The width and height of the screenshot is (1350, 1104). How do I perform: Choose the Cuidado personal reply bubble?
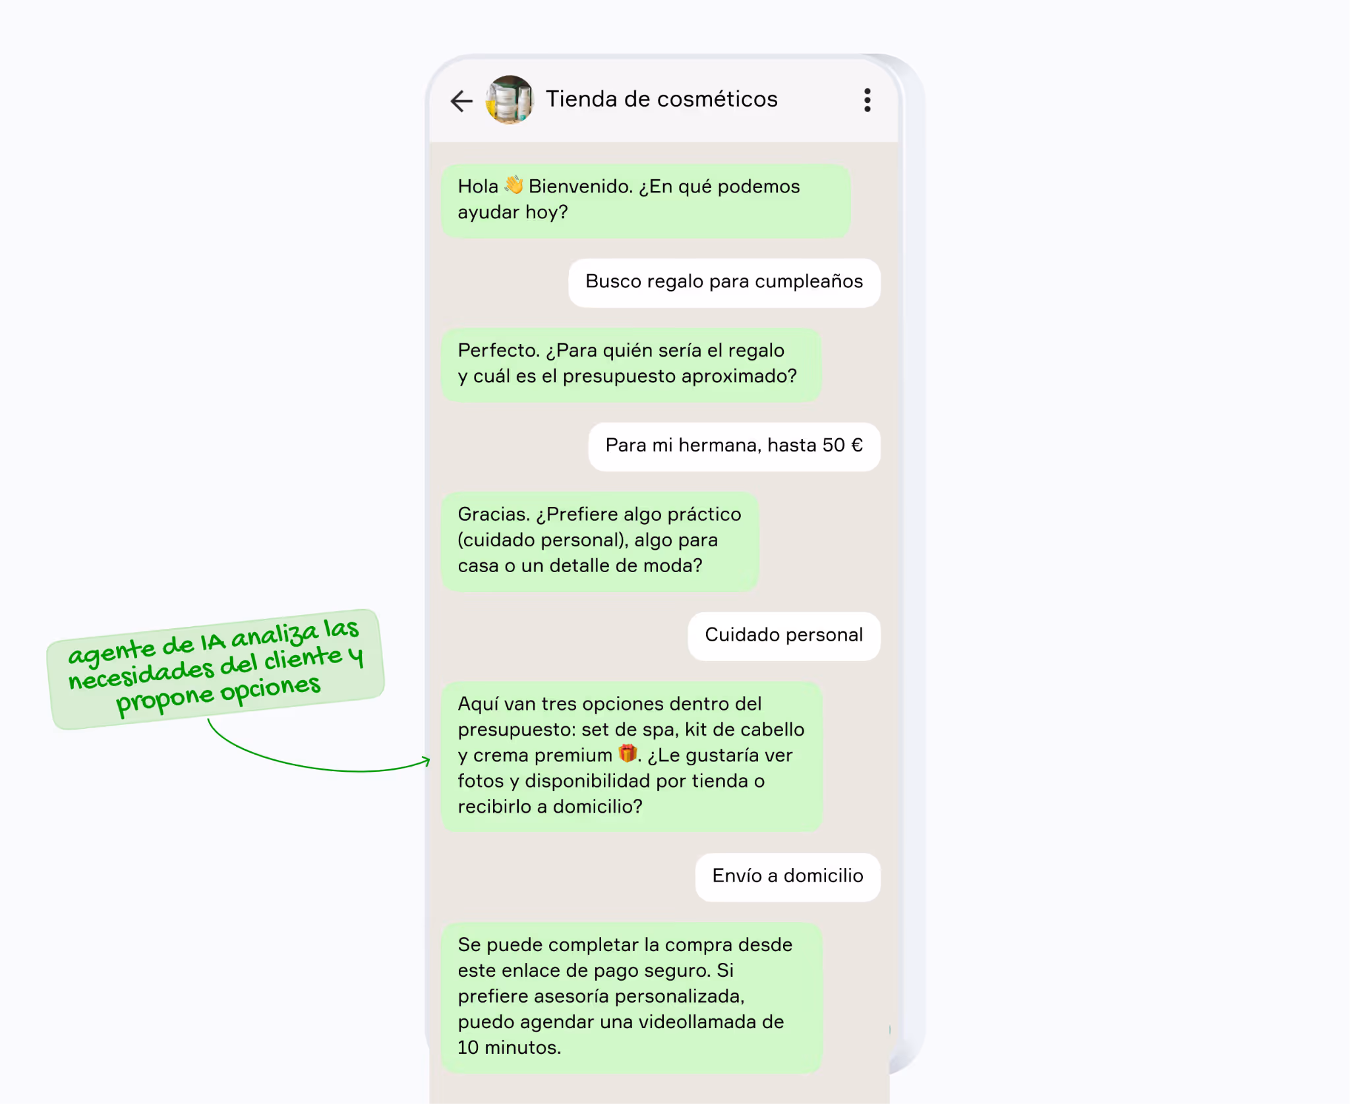click(784, 636)
